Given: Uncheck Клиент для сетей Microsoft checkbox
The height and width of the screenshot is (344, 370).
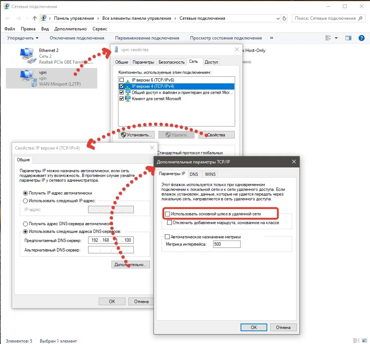Looking at the screenshot, I should pyautogui.click(x=121, y=99).
